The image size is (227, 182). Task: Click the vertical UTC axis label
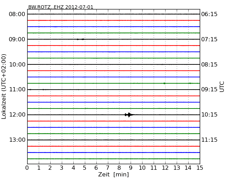click(x=222, y=87)
